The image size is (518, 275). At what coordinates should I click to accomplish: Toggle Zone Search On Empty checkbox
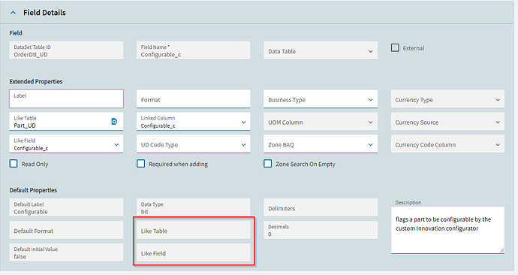tap(268, 164)
